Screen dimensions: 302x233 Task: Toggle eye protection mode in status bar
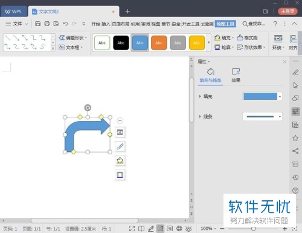pyautogui.click(x=188, y=229)
